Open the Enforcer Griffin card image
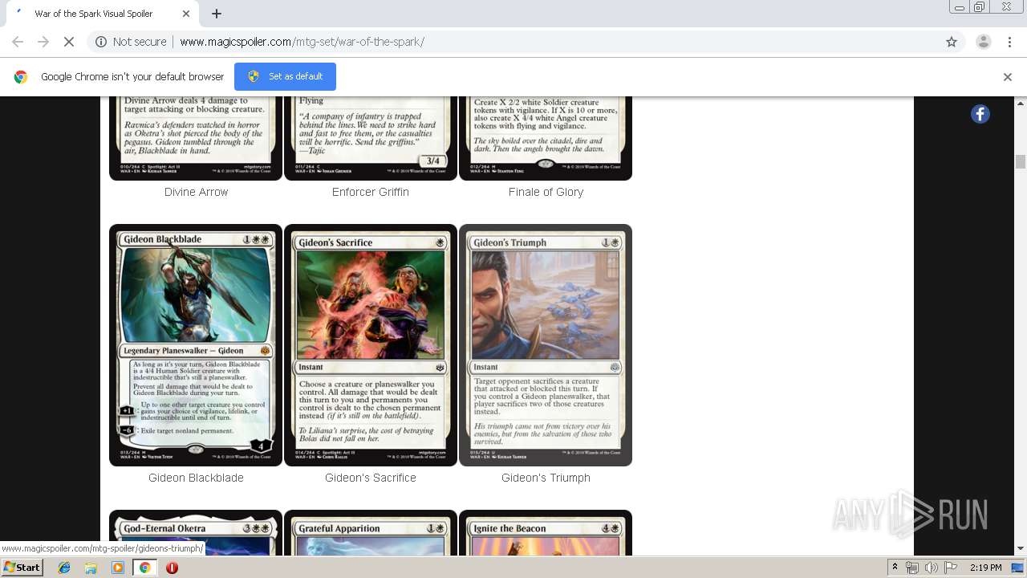Screen dimensions: 1027x578 pos(371,138)
